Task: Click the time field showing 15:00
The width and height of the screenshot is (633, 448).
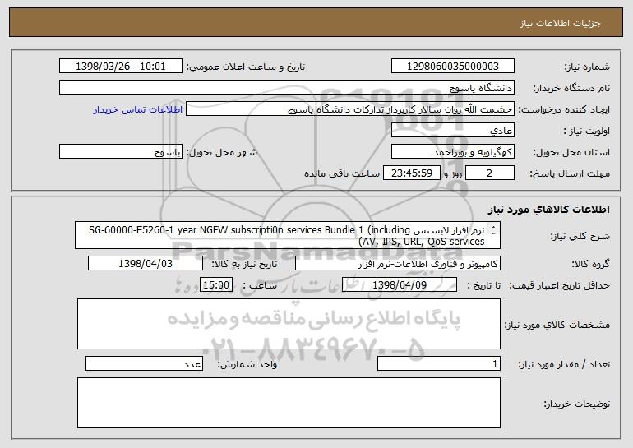Action: pos(216,285)
